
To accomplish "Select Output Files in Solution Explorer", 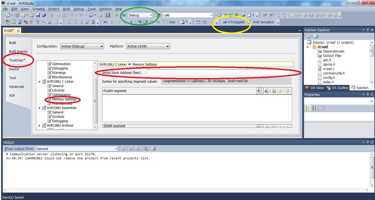I will click(x=332, y=55).
